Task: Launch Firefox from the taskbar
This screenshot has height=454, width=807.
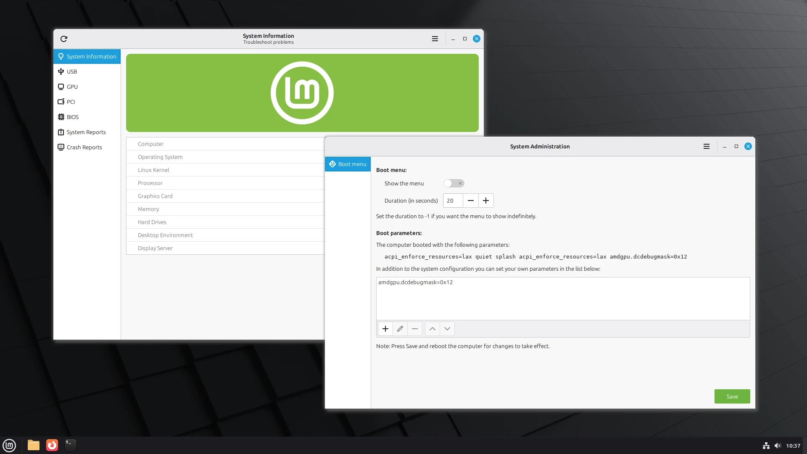Action: coord(52,445)
